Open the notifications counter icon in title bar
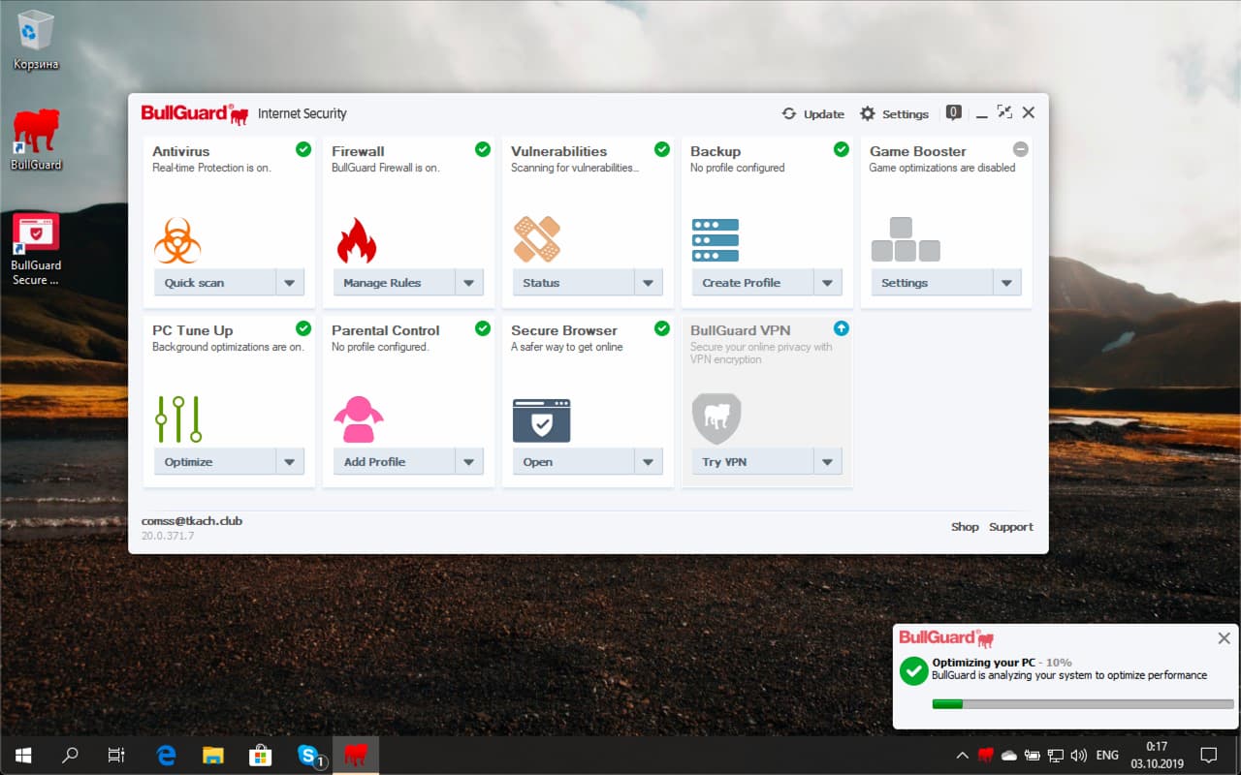Viewport: 1241px width, 775px height. click(954, 113)
